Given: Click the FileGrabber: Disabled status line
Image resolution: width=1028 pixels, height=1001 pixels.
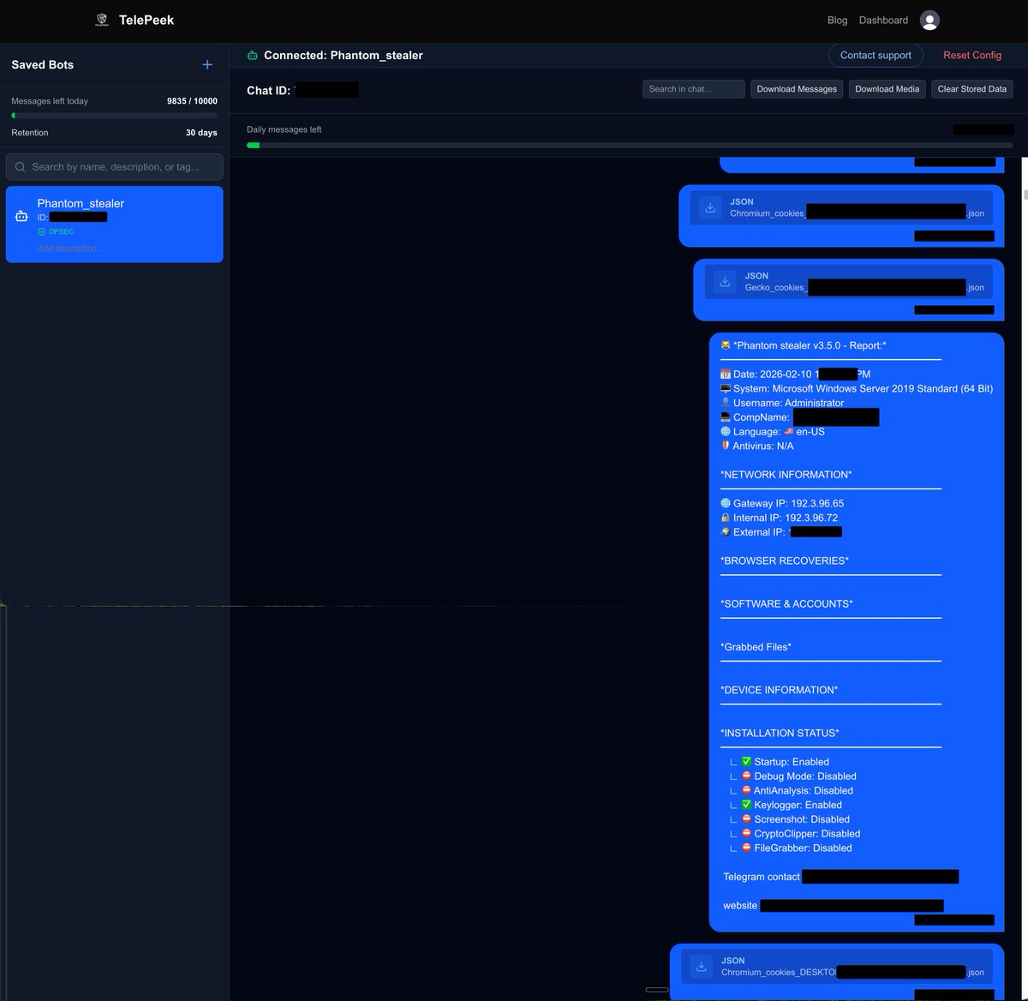Looking at the screenshot, I should [791, 848].
